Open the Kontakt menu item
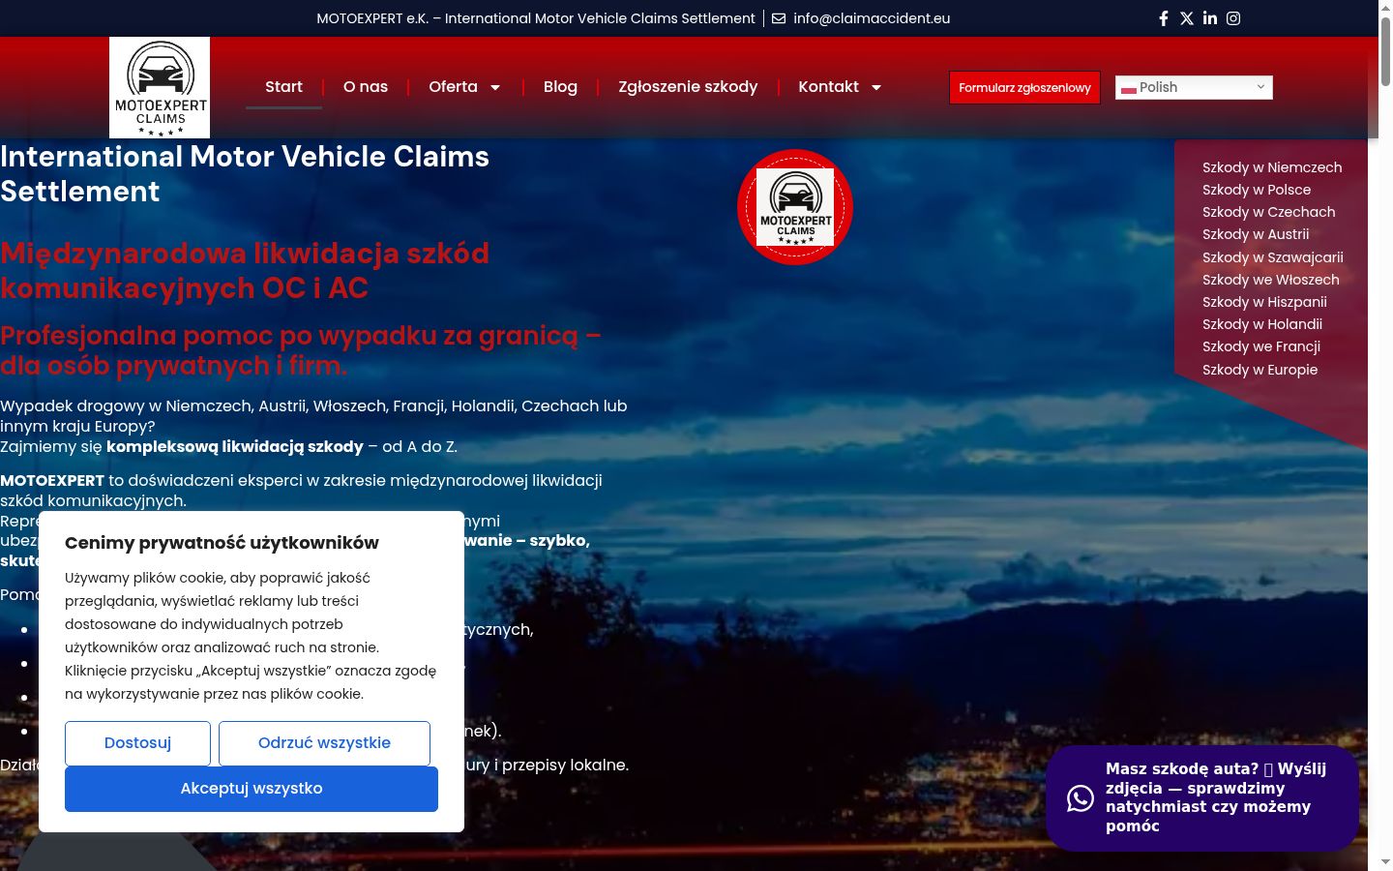The width and height of the screenshot is (1393, 871). 828,87
